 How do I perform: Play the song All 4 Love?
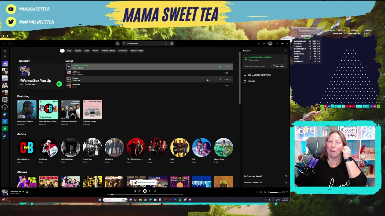tap(149, 73)
